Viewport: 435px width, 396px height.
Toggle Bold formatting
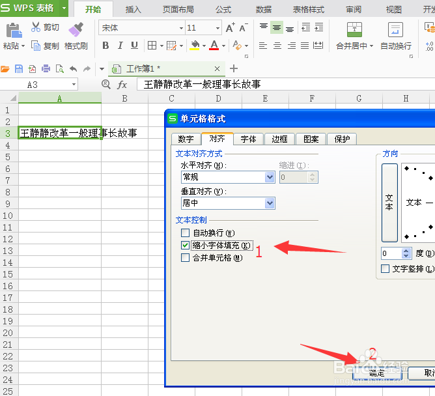(x=105, y=45)
